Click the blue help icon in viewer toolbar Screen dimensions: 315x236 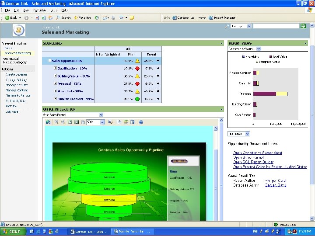tap(141, 122)
